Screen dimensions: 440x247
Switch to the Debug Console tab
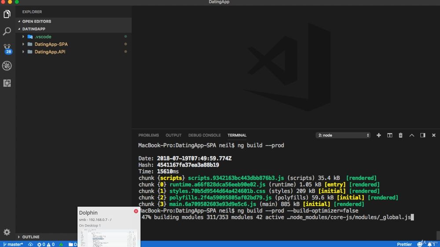tap(204, 135)
